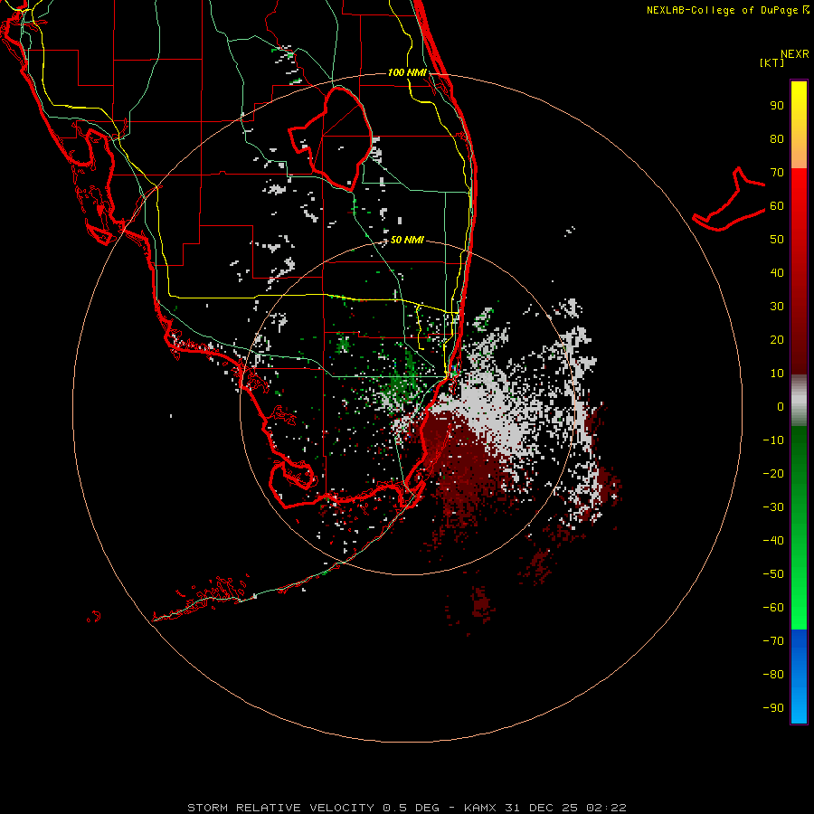The image size is (814, 814).
Task: Select the -40 value on velocity scale
Action: click(773, 541)
